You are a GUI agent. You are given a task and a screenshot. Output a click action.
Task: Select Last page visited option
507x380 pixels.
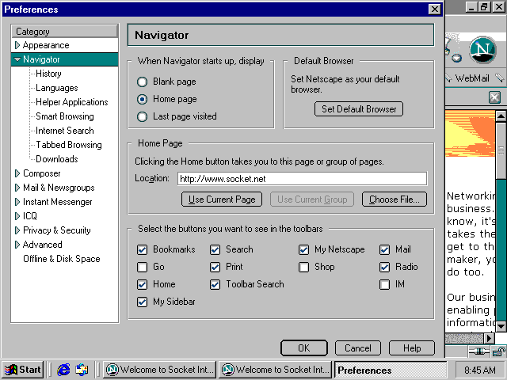[142, 116]
